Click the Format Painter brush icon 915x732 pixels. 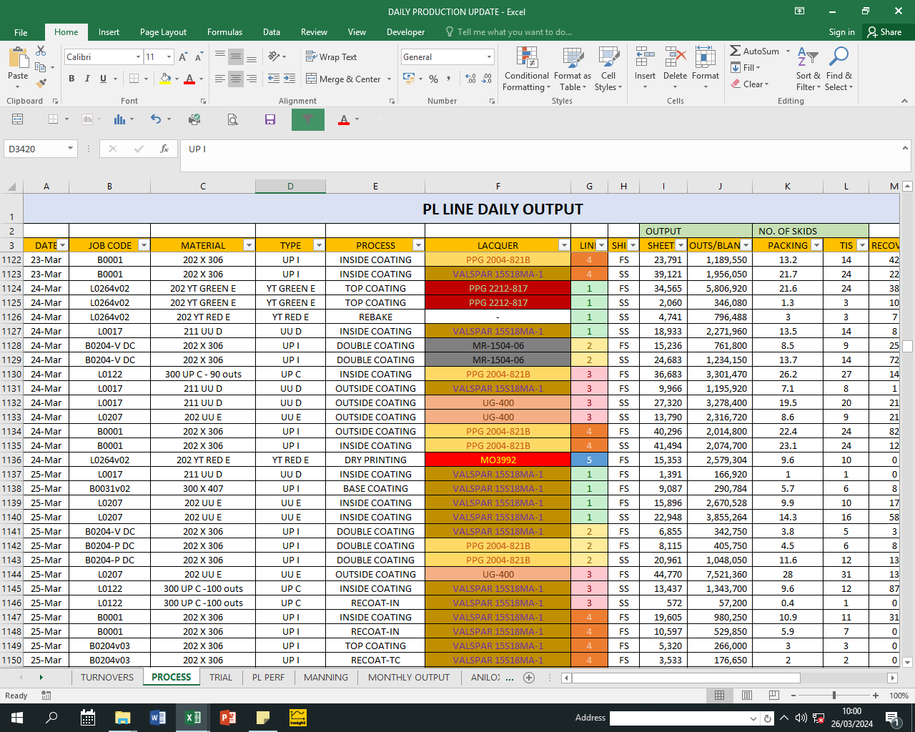tap(41, 84)
